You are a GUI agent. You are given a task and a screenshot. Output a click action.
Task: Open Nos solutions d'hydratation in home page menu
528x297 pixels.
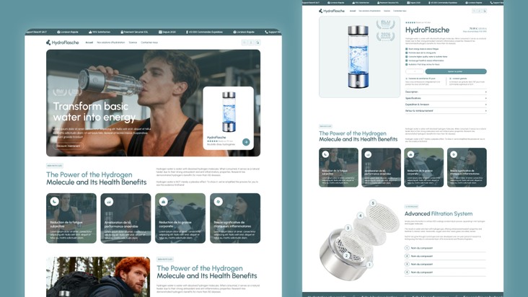tap(111, 43)
